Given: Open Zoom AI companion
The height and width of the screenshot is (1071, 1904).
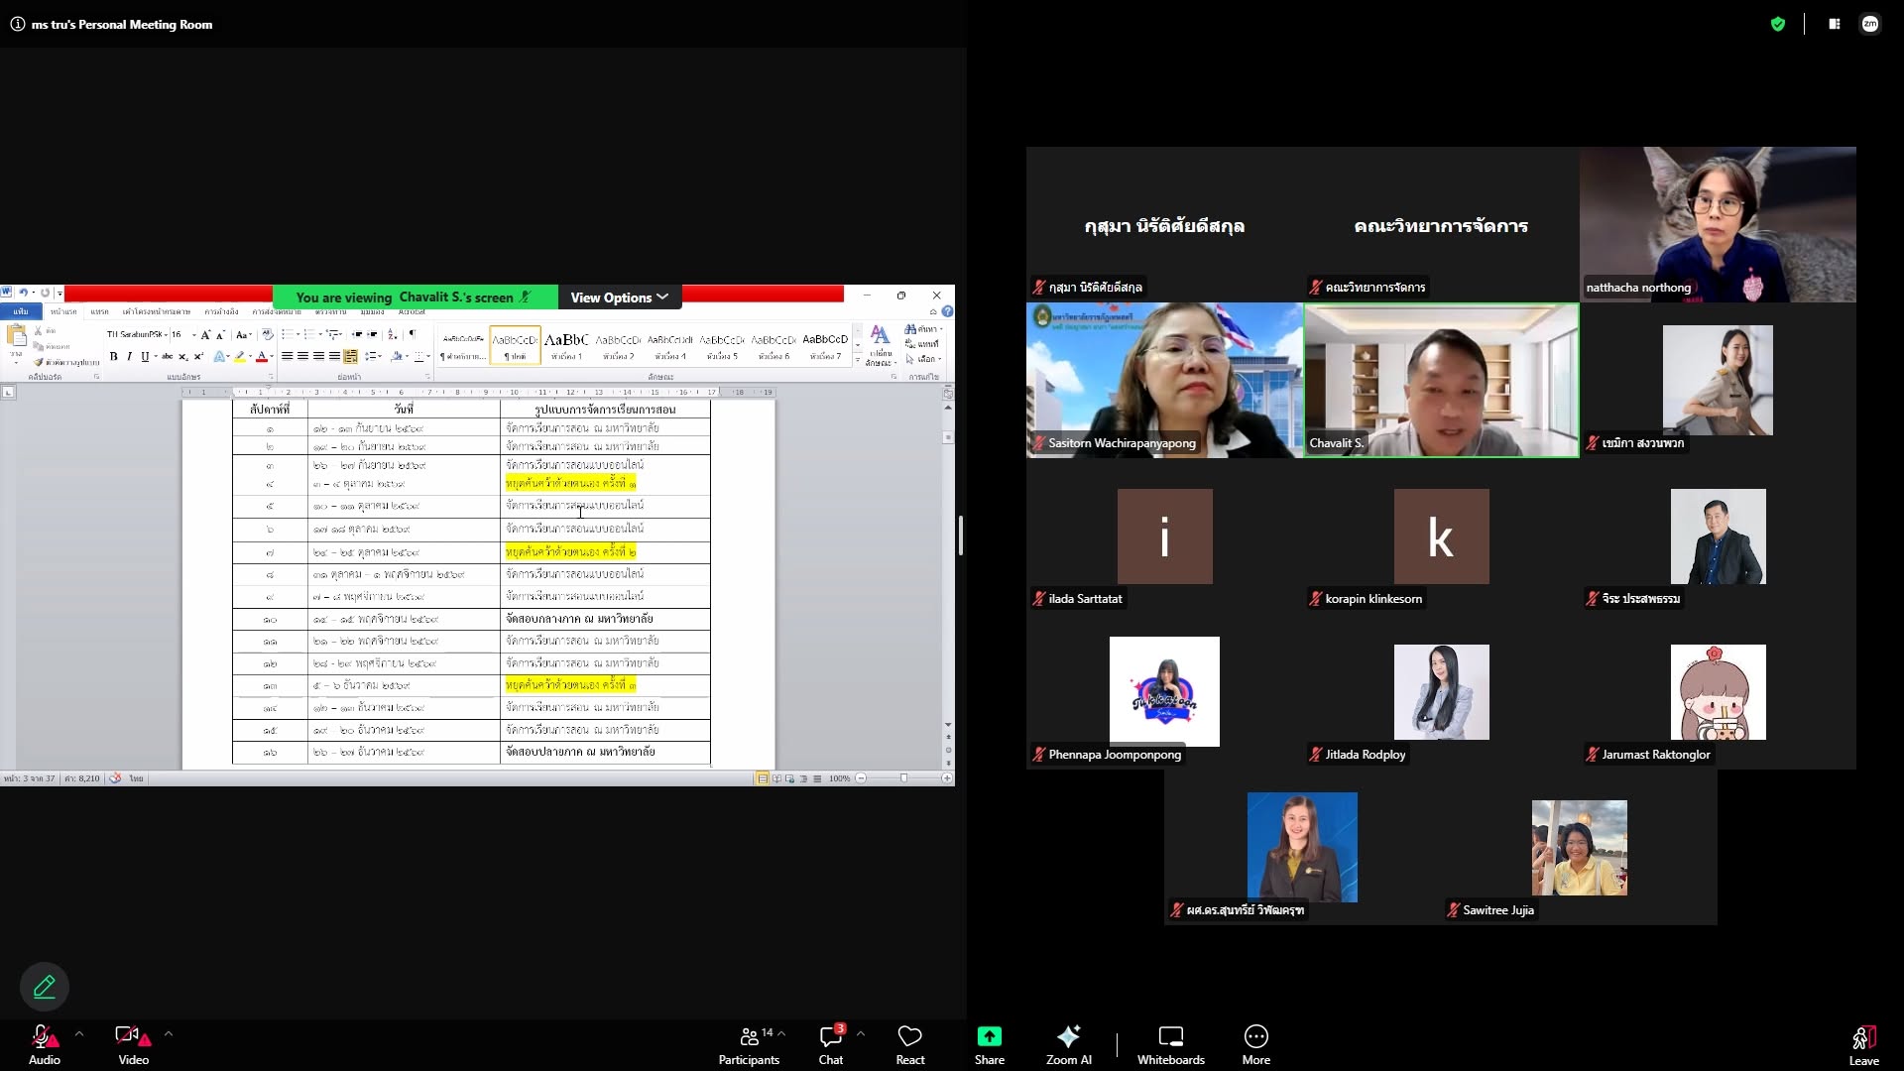Looking at the screenshot, I should pos(1068,1045).
